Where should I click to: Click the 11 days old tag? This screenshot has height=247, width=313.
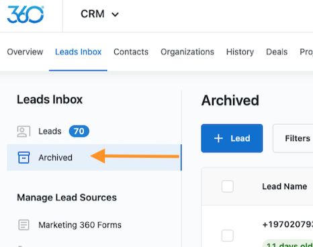(x=288, y=244)
